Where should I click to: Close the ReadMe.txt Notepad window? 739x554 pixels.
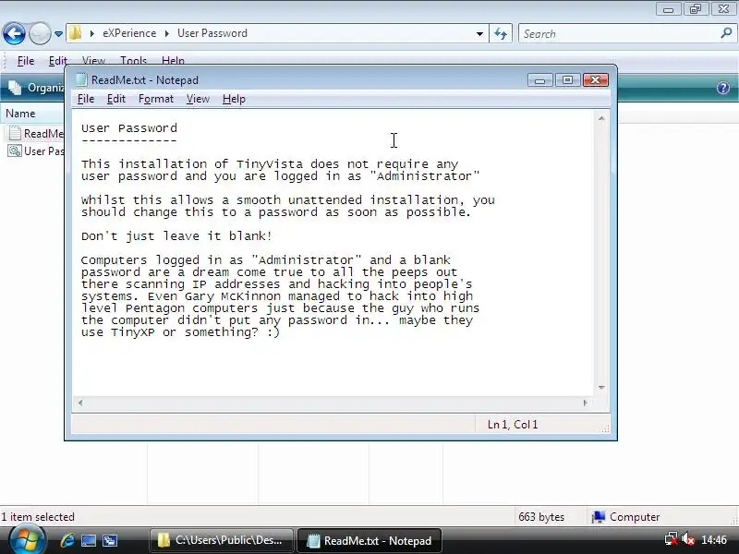595,80
